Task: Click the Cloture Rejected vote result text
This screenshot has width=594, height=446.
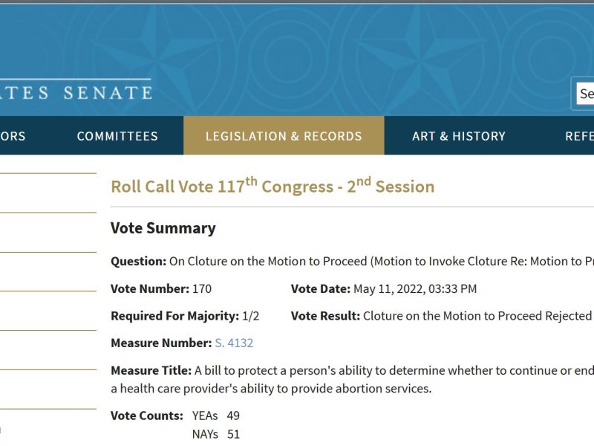Action: tap(477, 316)
